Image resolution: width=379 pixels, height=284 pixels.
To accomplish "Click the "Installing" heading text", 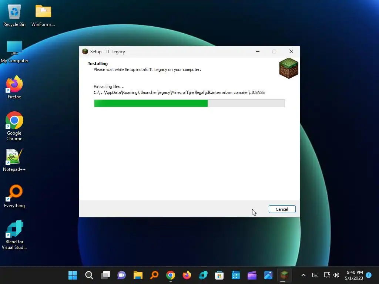I will pos(98,64).
